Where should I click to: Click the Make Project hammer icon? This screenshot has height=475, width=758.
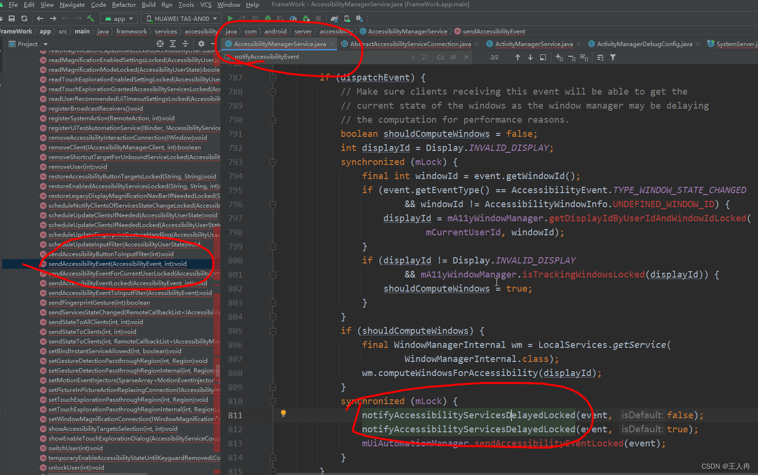(90, 18)
